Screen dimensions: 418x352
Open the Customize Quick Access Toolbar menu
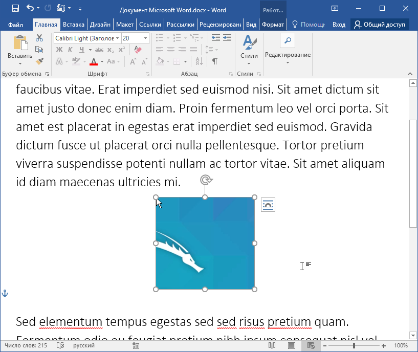(80, 9)
